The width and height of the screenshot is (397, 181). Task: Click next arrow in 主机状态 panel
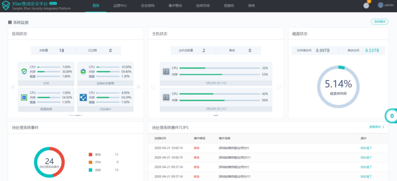(x=279, y=87)
